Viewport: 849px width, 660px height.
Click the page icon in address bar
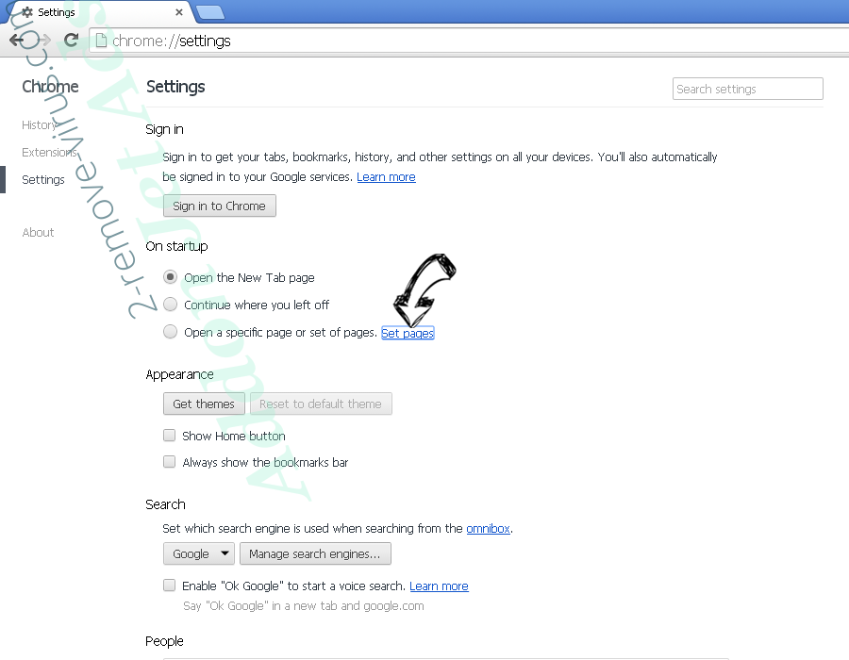pos(100,41)
